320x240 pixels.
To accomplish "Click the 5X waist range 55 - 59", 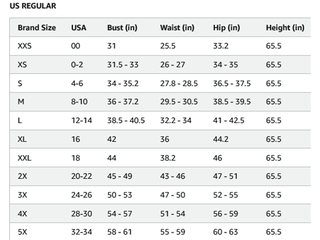I will [173, 232].
